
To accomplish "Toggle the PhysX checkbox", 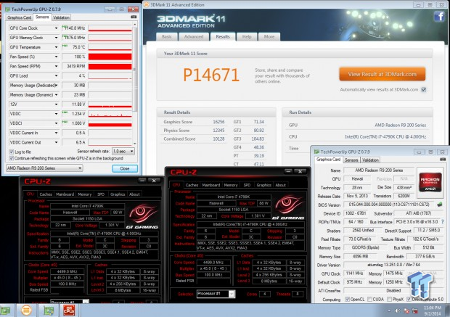I will coord(389,299).
